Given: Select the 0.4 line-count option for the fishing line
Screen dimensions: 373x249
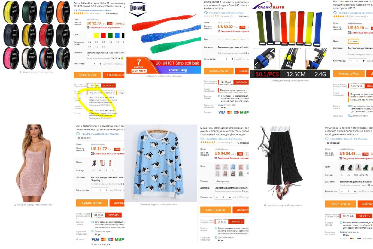Looking at the screenshot, I should point(90,42).
